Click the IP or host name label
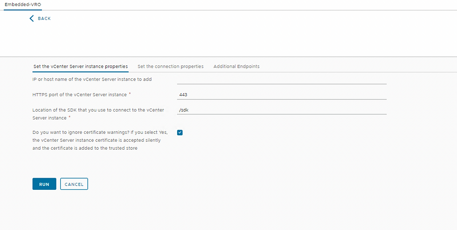The width and height of the screenshot is (457, 230). (x=92, y=79)
